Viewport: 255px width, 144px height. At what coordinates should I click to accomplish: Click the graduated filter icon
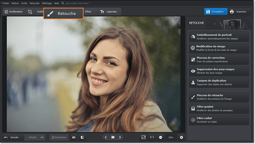click(x=193, y=109)
